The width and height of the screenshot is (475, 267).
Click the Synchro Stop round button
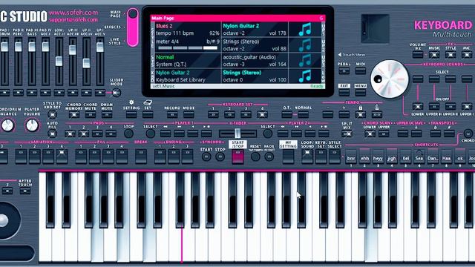click(220, 156)
